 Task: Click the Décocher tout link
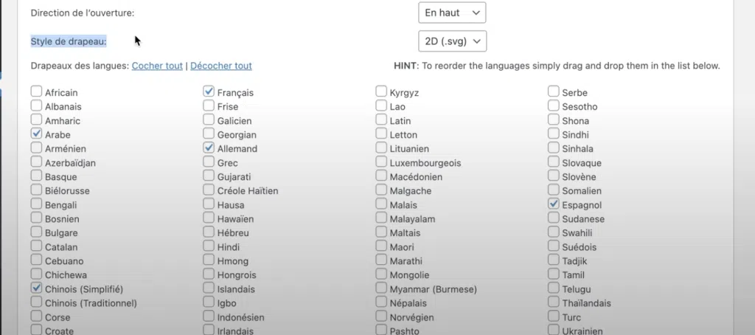pos(221,66)
